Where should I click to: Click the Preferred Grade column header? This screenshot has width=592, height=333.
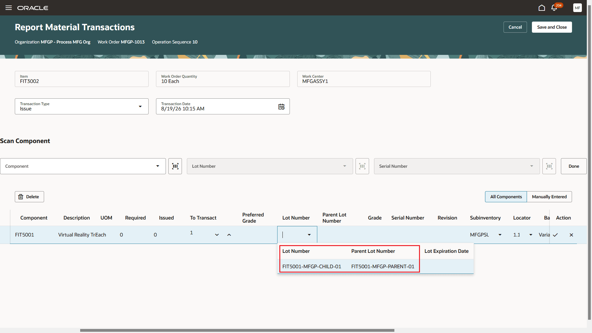pos(253,218)
